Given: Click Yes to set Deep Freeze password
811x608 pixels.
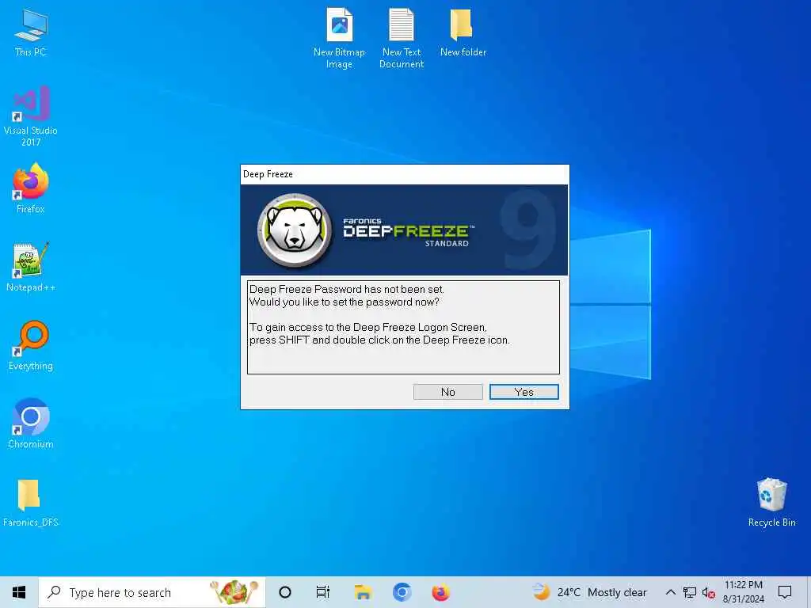Looking at the screenshot, I should (524, 392).
